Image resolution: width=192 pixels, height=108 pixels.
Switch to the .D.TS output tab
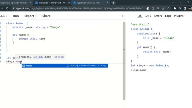click(x=148, y=16)
